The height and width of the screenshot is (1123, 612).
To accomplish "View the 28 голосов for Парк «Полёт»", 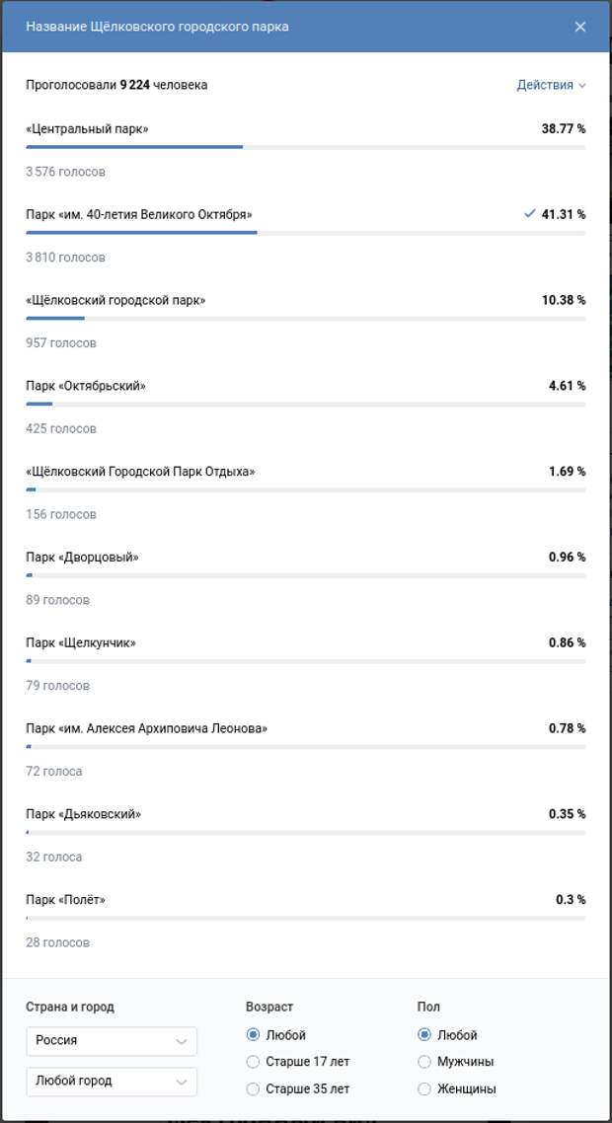I will coord(58,942).
